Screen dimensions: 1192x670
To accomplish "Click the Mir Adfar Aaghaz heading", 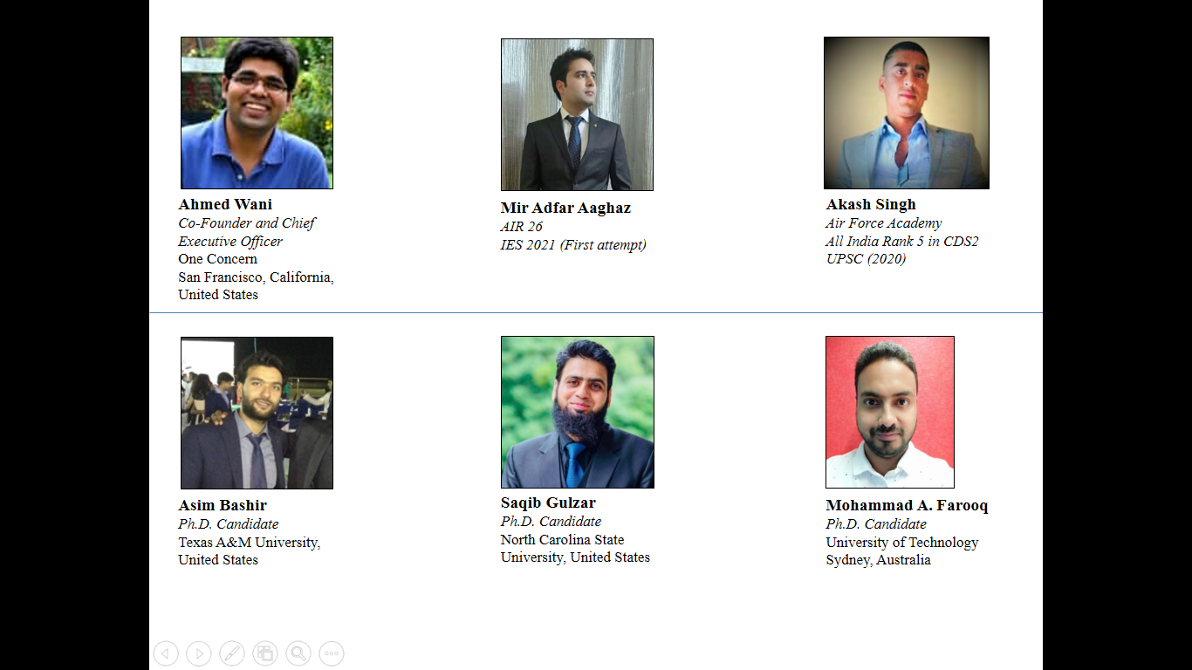I will point(565,208).
